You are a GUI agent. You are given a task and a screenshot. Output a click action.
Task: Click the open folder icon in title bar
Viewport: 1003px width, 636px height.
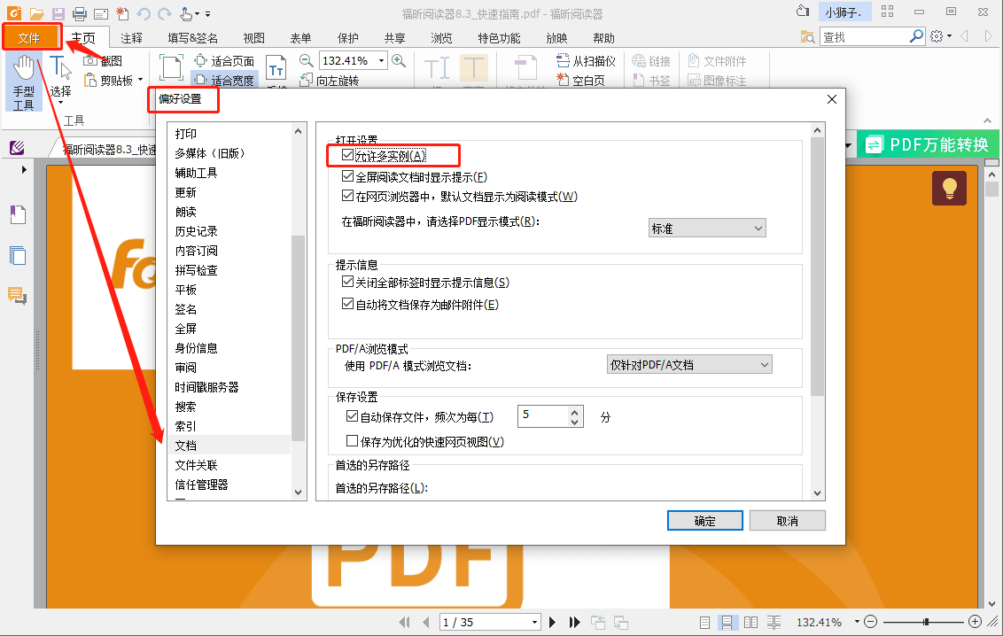[36, 13]
